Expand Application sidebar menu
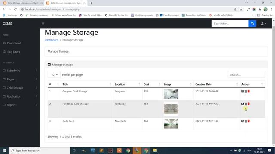 (x=20, y=96)
